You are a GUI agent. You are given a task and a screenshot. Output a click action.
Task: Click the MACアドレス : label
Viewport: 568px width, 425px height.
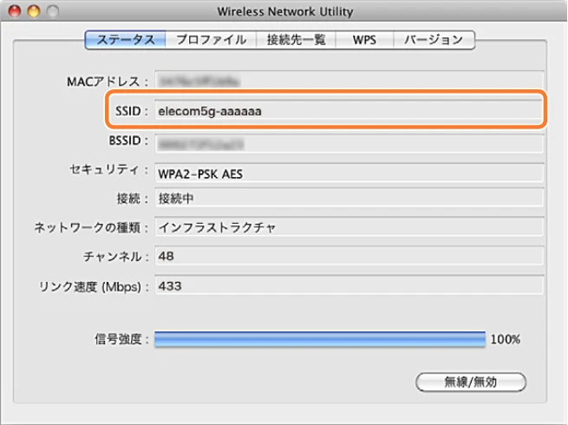pyautogui.click(x=108, y=82)
